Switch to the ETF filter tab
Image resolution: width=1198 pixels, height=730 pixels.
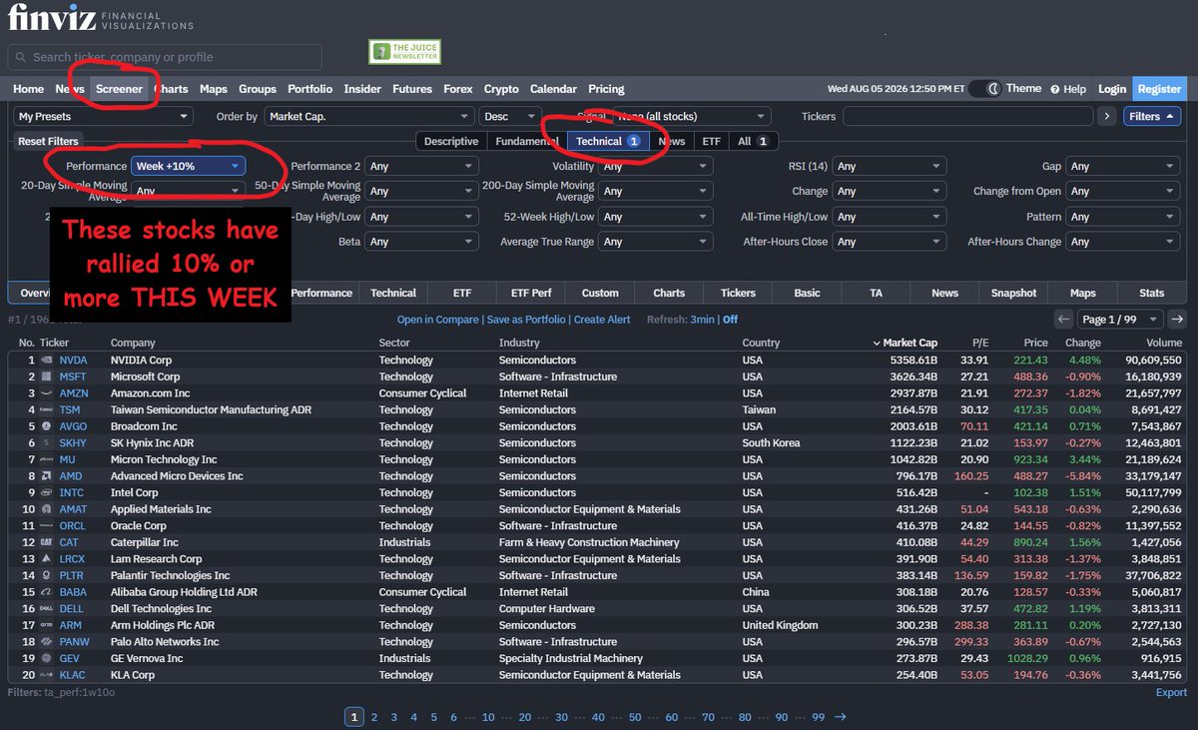click(711, 141)
